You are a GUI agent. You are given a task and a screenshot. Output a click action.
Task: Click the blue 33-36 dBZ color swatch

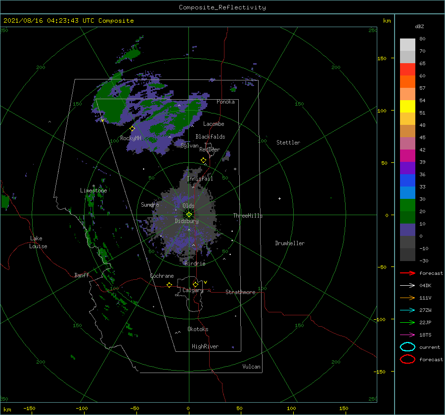[x=407, y=181]
